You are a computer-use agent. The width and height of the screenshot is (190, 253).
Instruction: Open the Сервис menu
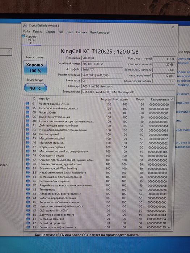coord(50,32)
